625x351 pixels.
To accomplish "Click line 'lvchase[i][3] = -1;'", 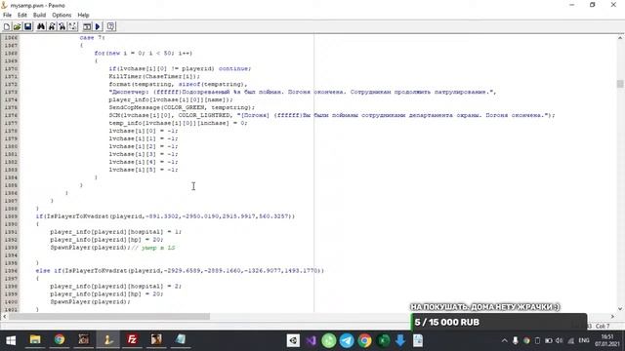I will pyautogui.click(x=144, y=154).
